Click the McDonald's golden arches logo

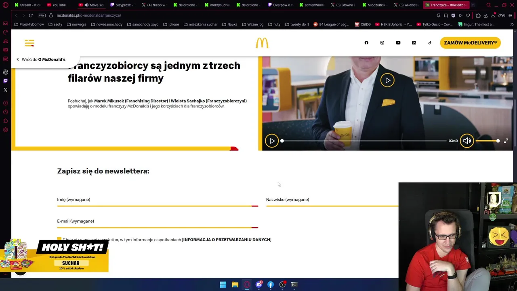(x=262, y=43)
